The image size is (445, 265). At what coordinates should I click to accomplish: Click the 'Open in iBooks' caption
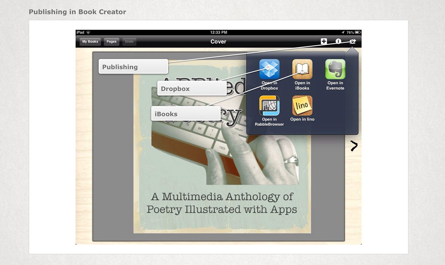pos(302,86)
